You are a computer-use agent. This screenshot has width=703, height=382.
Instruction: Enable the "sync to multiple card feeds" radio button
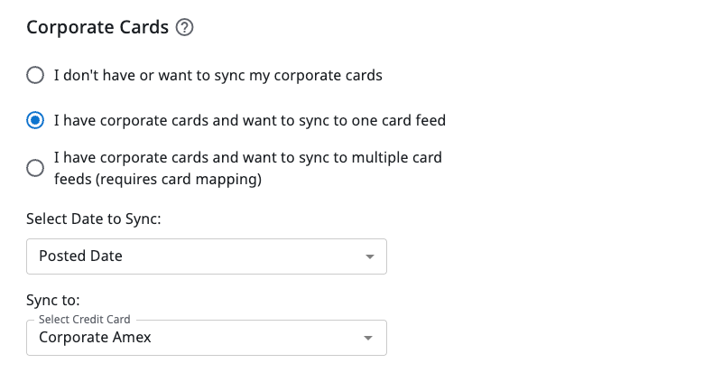point(35,168)
